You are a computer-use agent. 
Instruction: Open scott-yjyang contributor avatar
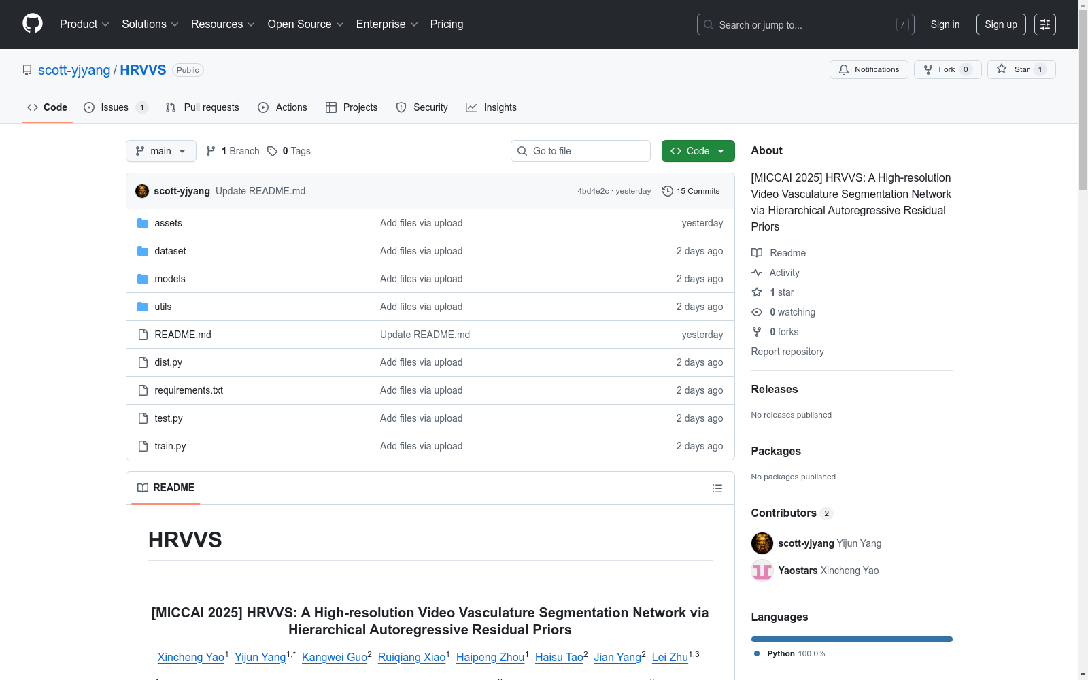tap(762, 543)
